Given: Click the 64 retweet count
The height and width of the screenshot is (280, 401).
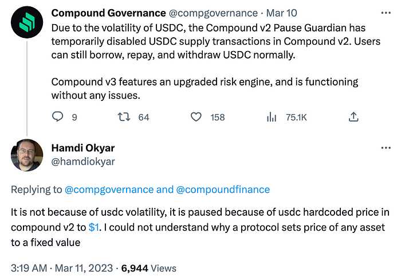Looking at the screenshot, I should (143, 117).
